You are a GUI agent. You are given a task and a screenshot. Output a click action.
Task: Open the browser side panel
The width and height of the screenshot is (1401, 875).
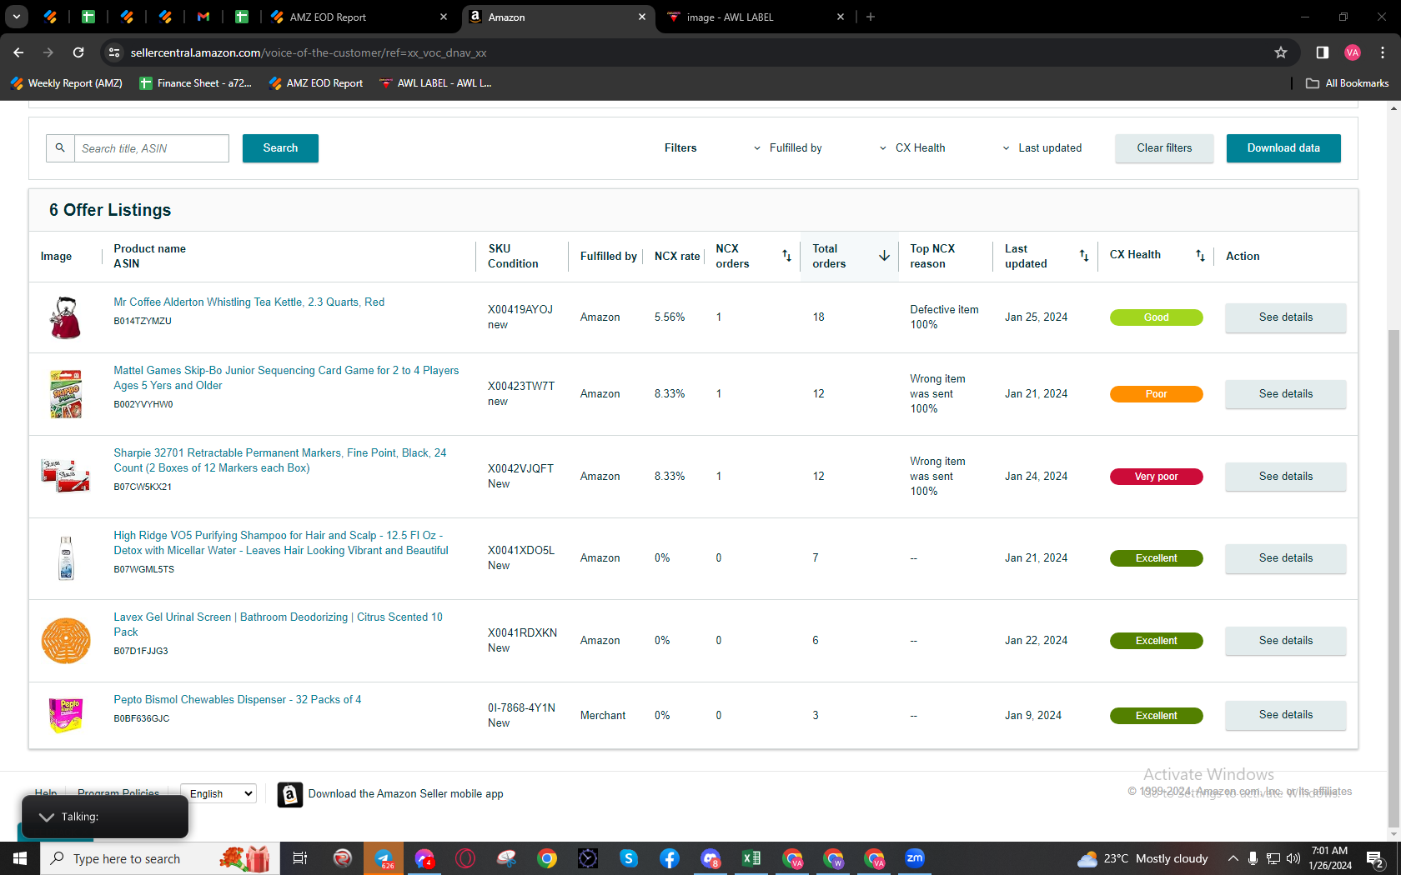[x=1323, y=52]
